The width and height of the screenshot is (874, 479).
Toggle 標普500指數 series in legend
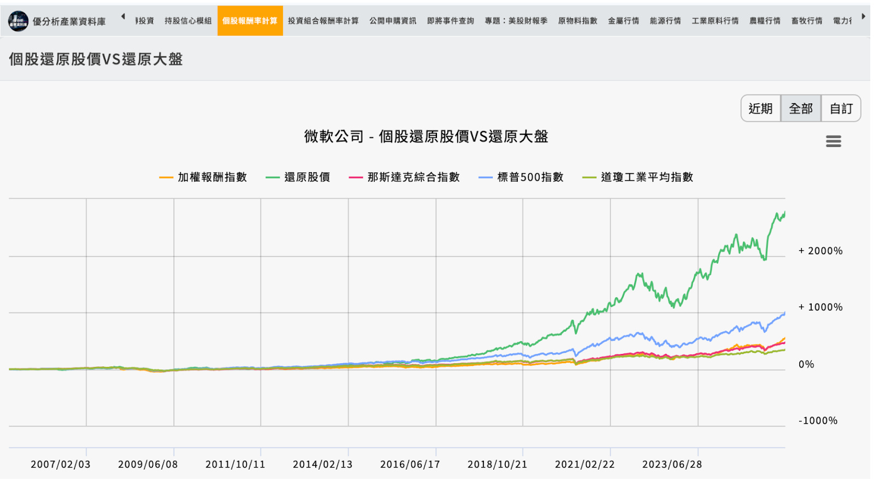(521, 177)
